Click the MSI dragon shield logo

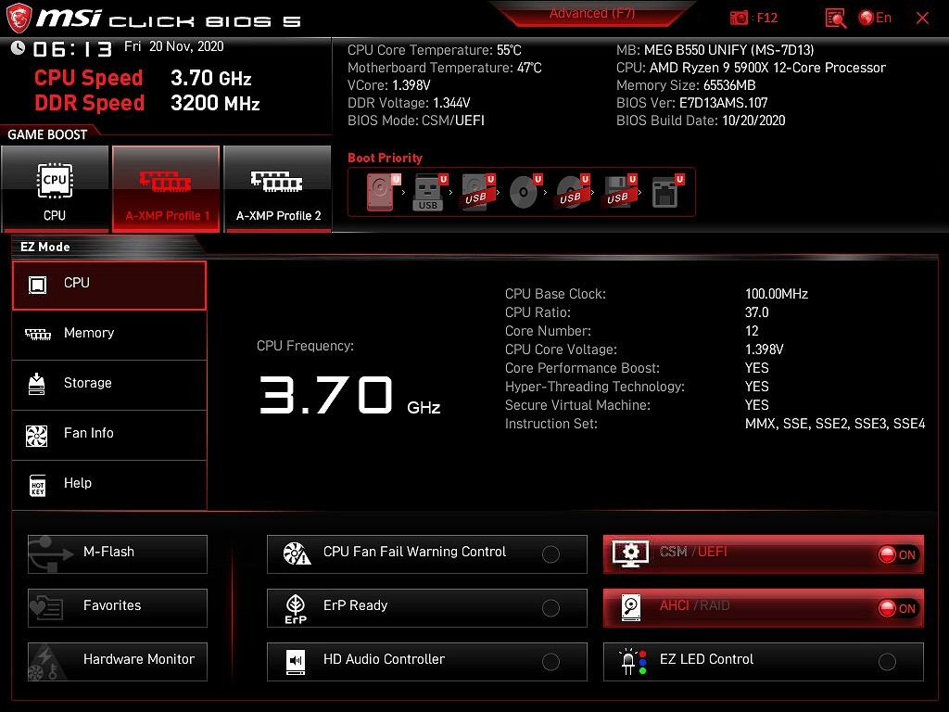pyautogui.click(x=19, y=19)
